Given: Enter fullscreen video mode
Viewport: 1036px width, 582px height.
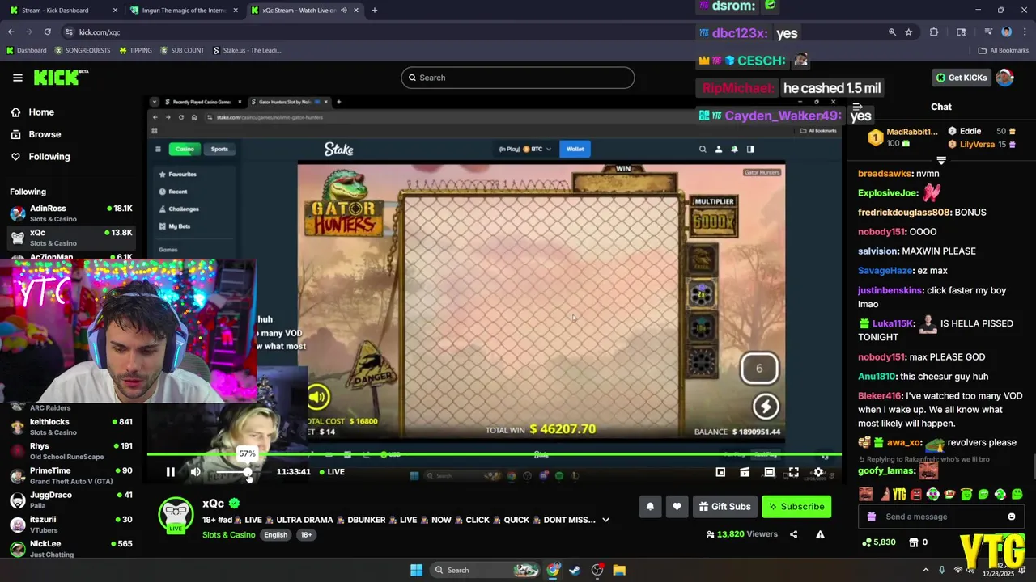Looking at the screenshot, I should (793, 472).
